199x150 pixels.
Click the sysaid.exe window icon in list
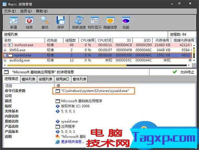(10, 55)
